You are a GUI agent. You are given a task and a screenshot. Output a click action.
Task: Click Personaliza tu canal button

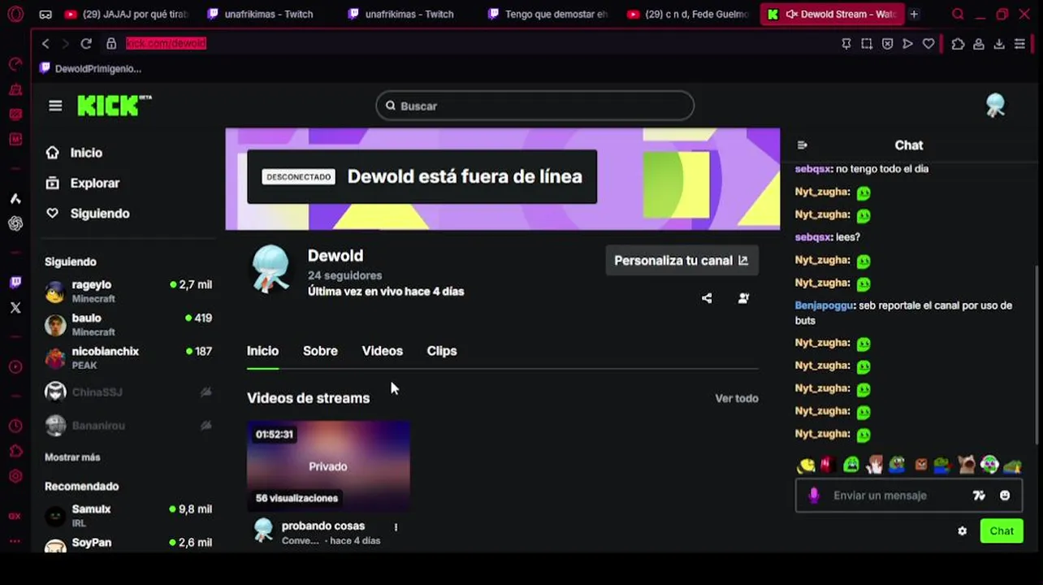pos(682,261)
